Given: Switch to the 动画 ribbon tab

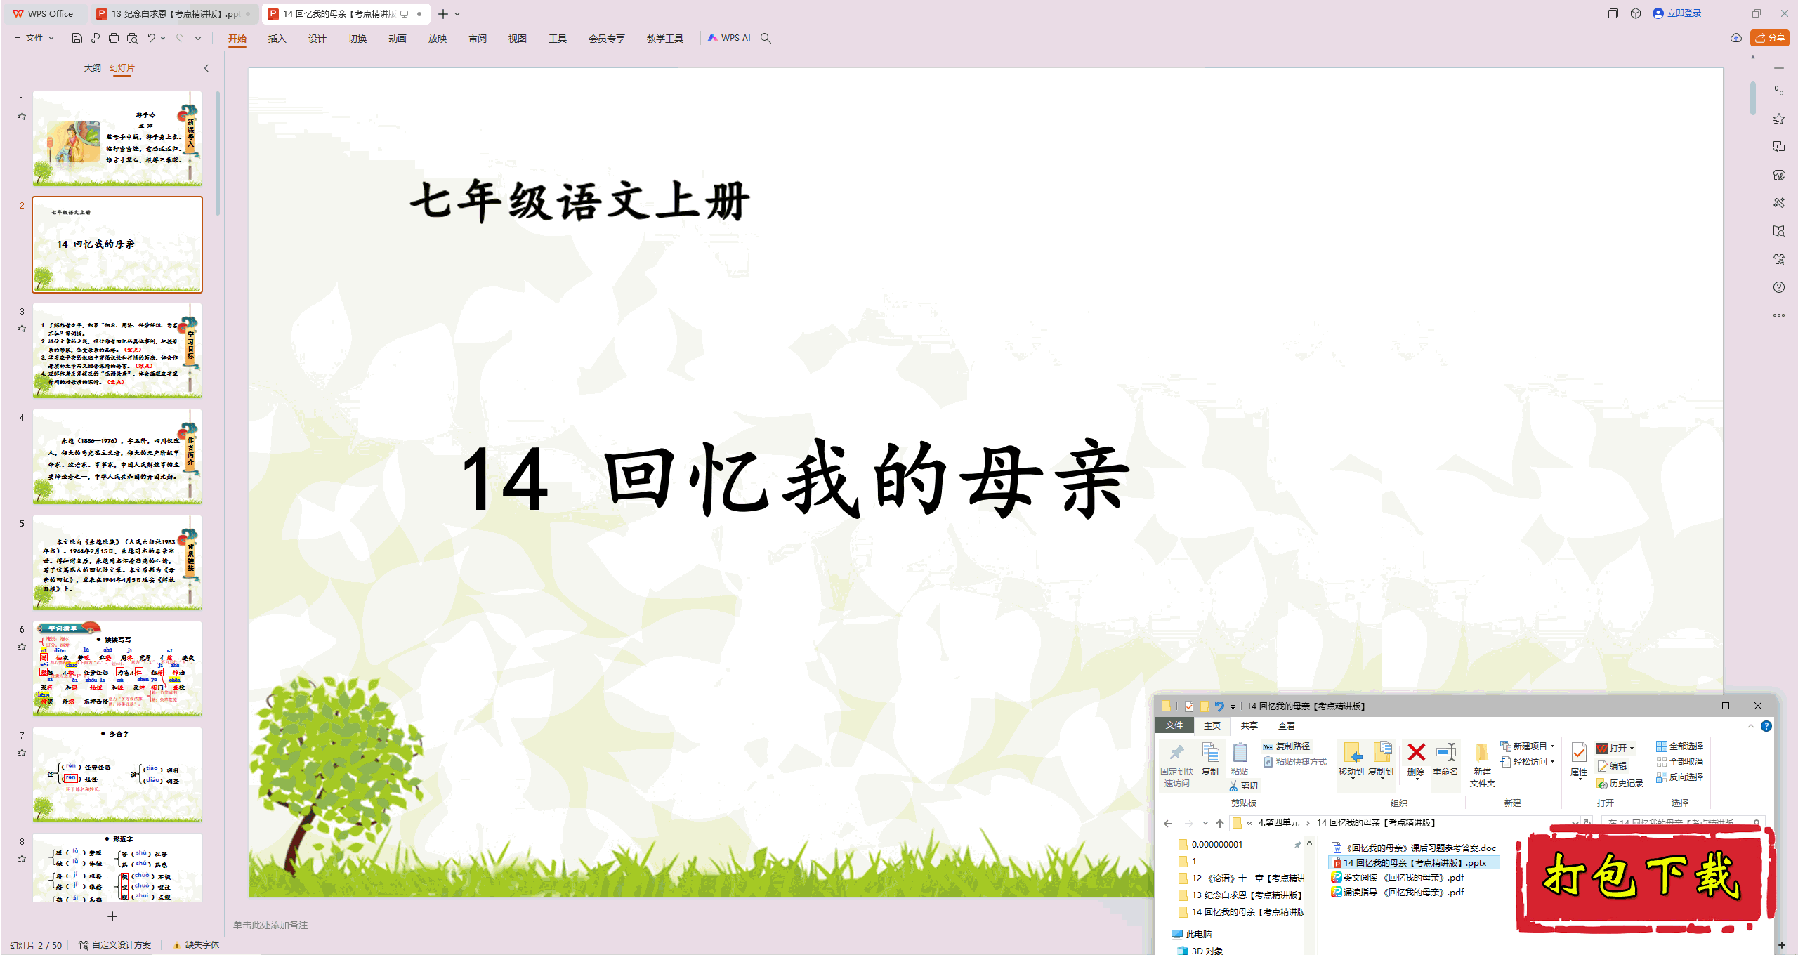Looking at the screenshot, I should (x=398, y=39).
